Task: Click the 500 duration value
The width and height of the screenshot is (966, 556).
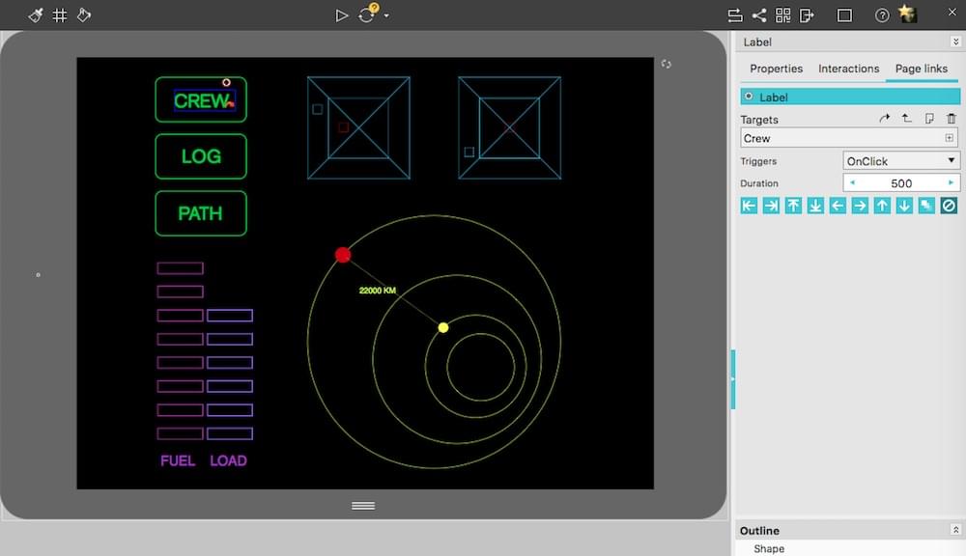Action: 900,182
